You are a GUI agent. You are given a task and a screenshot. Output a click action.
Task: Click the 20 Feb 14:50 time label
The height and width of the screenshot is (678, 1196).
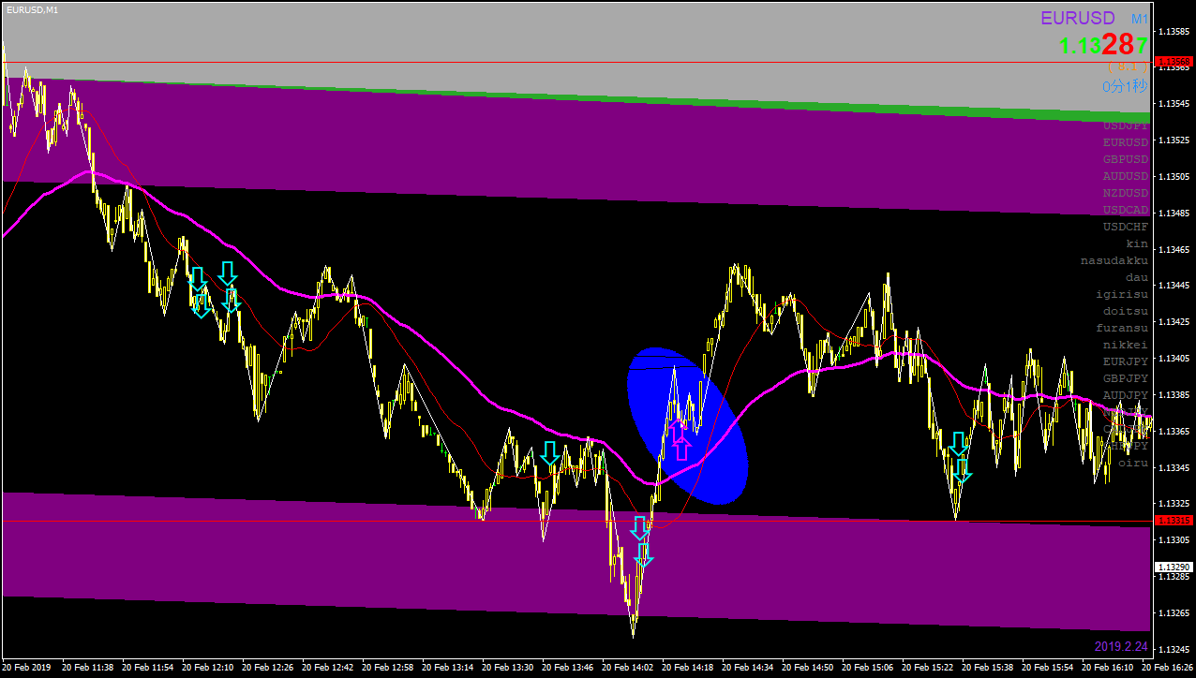click(x=807, y=668)
